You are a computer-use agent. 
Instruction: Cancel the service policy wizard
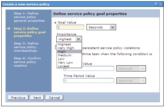coord(54,98)
